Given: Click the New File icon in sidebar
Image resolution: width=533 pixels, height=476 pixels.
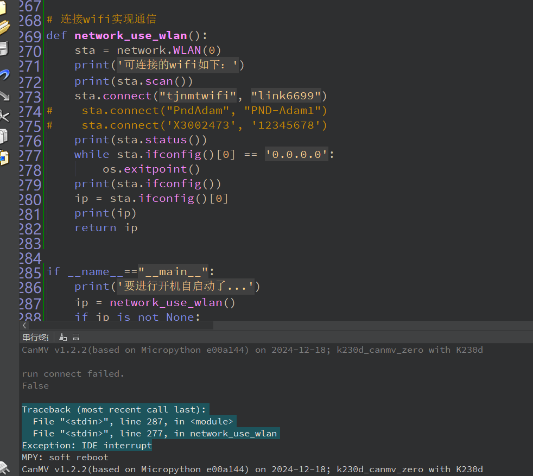Looking at the screenshot, I should tap(3, 8).
